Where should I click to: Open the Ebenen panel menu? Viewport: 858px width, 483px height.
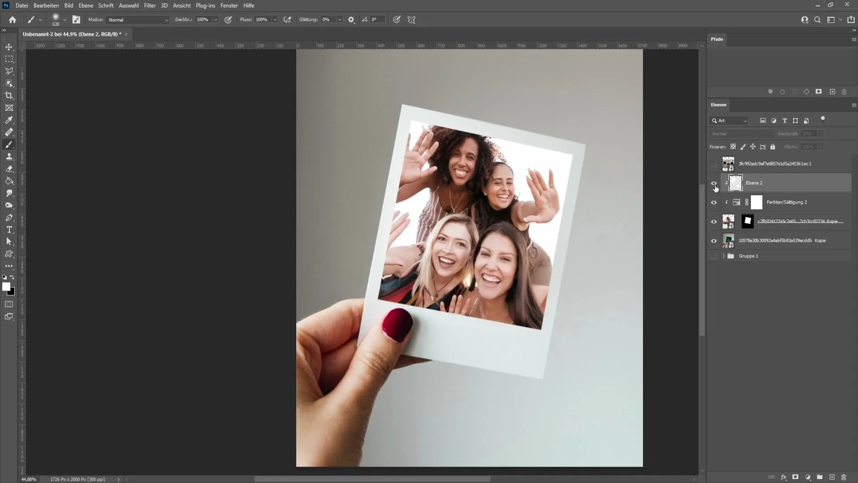(x=854, y=105)
